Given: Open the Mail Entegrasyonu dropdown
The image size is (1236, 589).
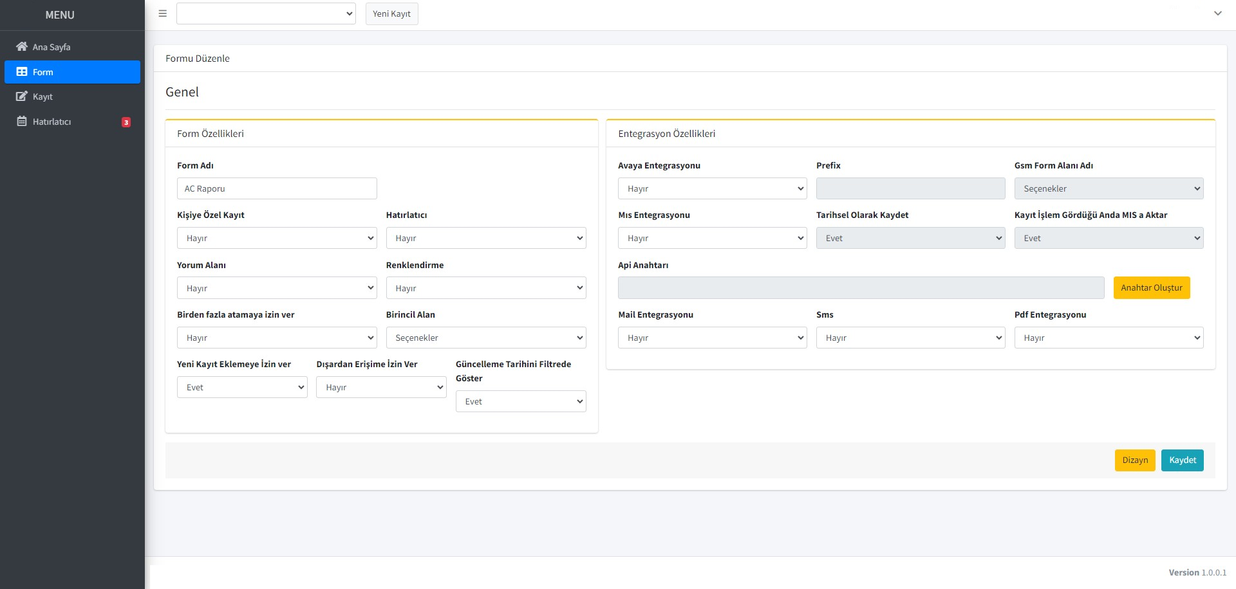Looking at the screenshot, I should pyautogui.click(x=713, y=338).
